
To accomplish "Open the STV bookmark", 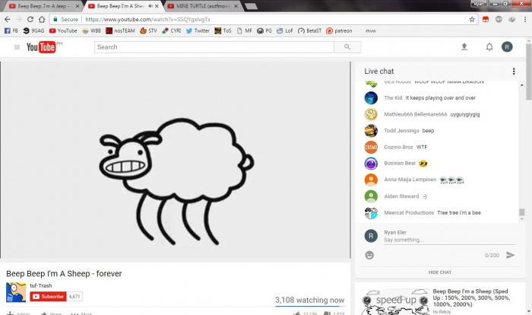I will pyautogui.click(x=148, y=30).
